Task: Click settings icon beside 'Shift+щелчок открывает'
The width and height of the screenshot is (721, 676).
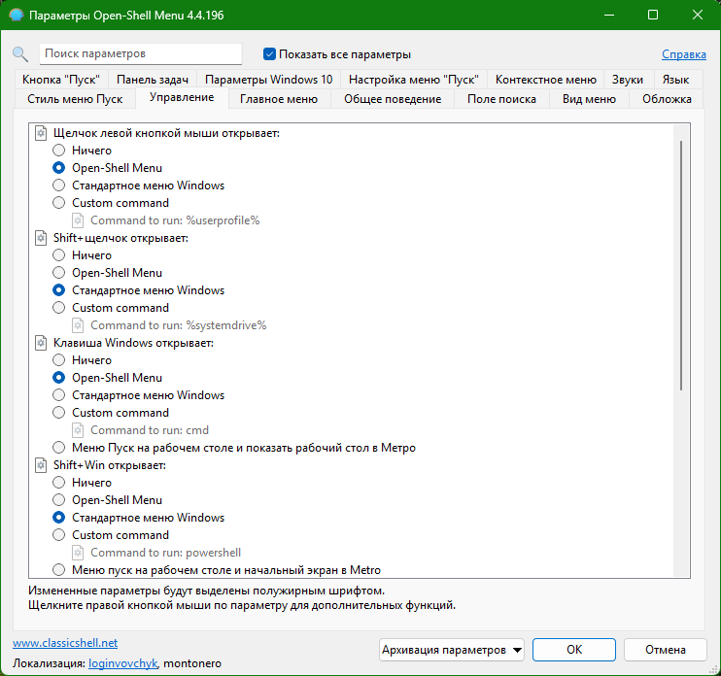Action: coord(41,238)
